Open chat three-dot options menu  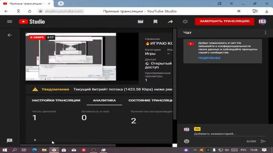[265, 33]
